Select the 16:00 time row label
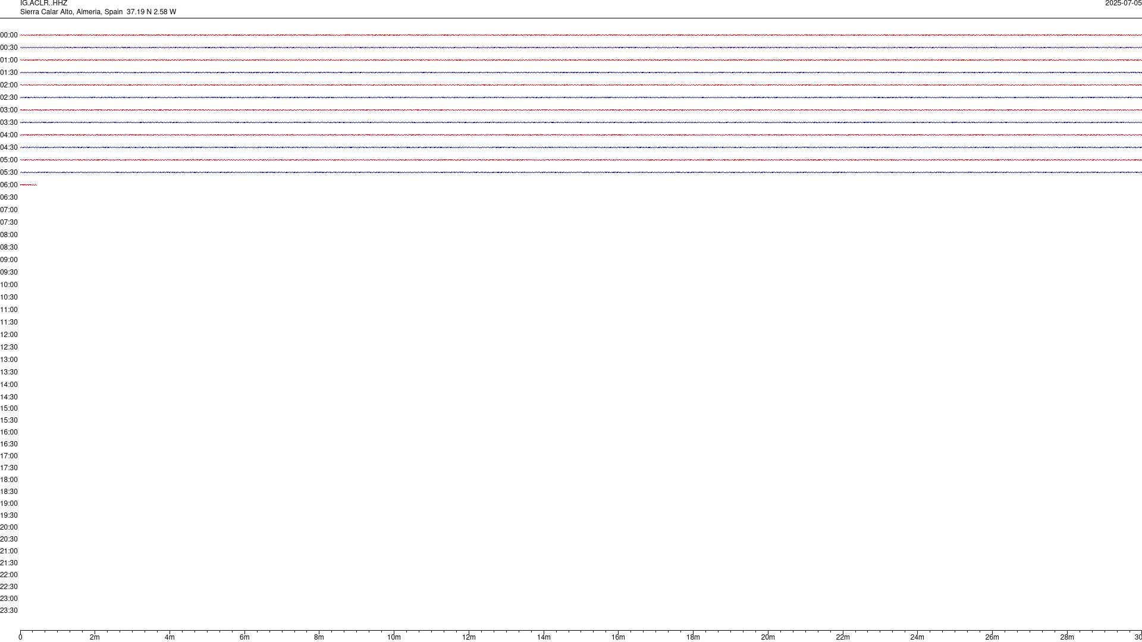 tap(9, 432)
